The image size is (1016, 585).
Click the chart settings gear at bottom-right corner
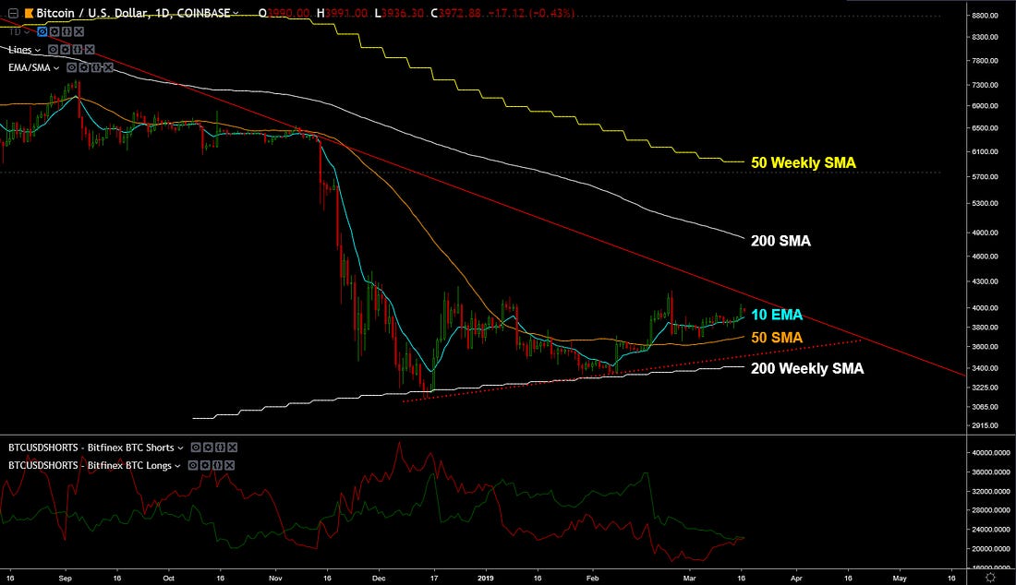(991, 576)
